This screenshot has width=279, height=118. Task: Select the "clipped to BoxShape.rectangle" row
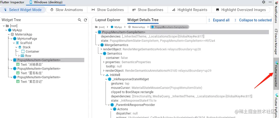click(x=132, y=92)
